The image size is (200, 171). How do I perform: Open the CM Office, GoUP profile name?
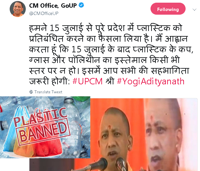click(53, 6)
